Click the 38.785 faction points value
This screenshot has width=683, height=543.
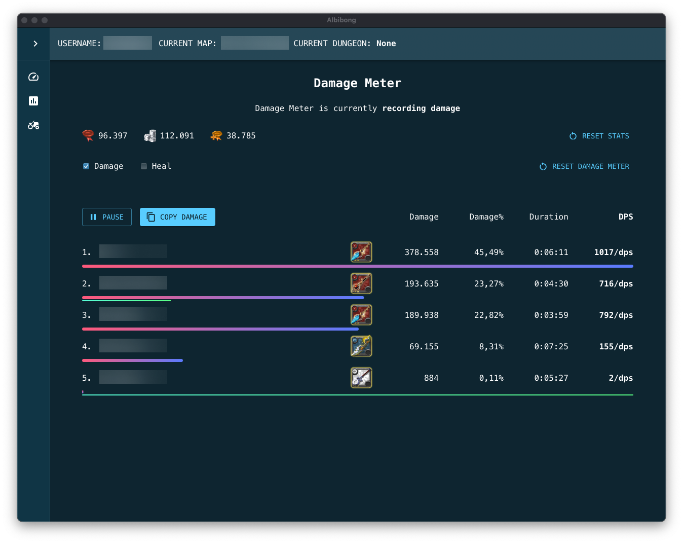(x=241, y=136)
